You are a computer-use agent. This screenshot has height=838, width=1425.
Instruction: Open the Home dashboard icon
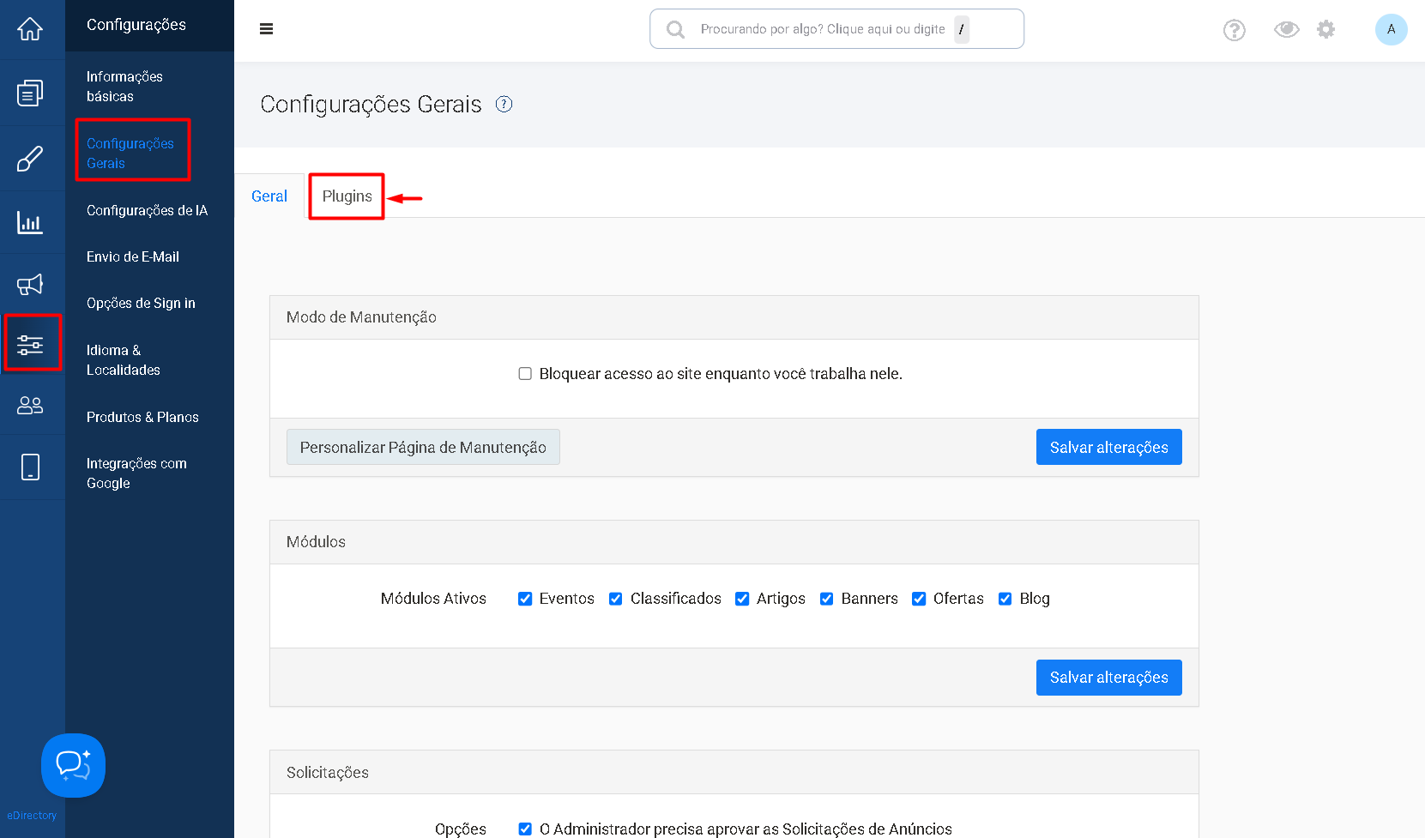30,29
